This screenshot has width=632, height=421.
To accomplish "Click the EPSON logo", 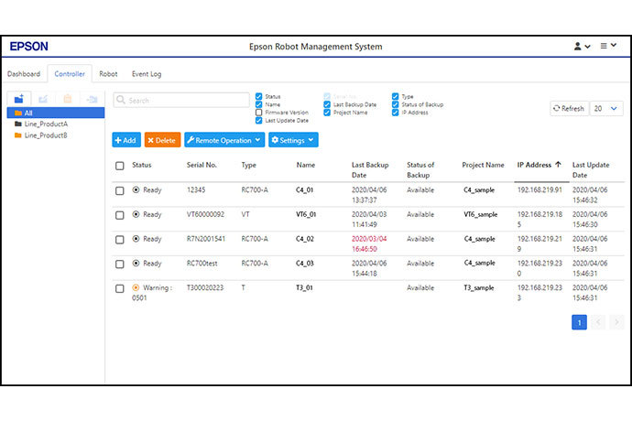I will [x=29, y=47].
